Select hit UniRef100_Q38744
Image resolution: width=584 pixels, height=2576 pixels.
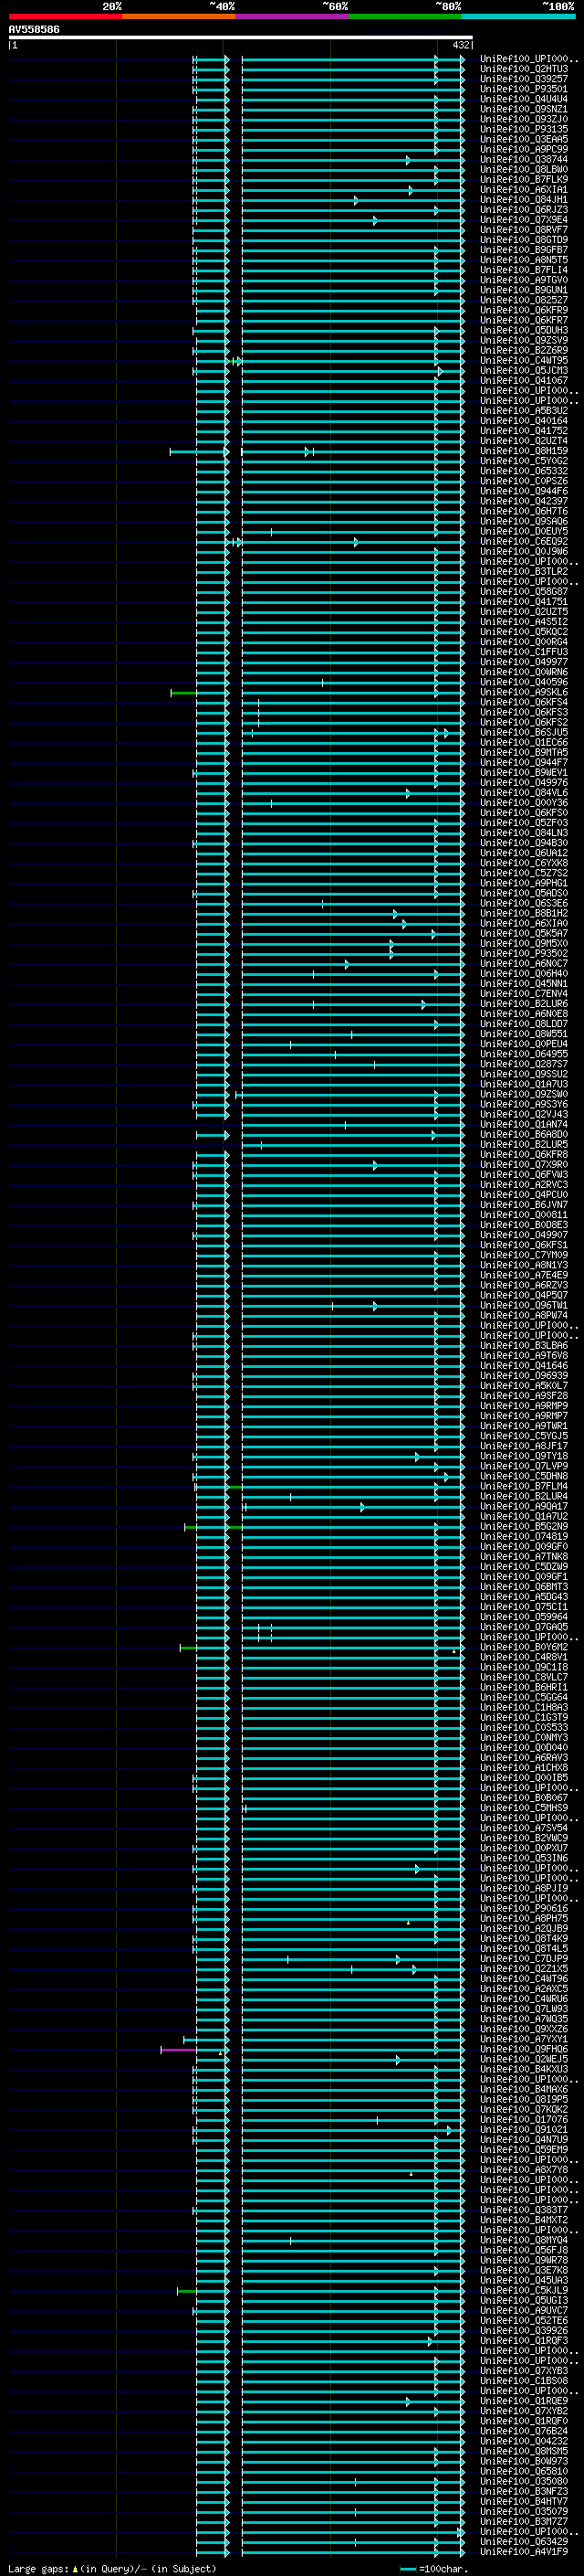[x=524, y=159]
